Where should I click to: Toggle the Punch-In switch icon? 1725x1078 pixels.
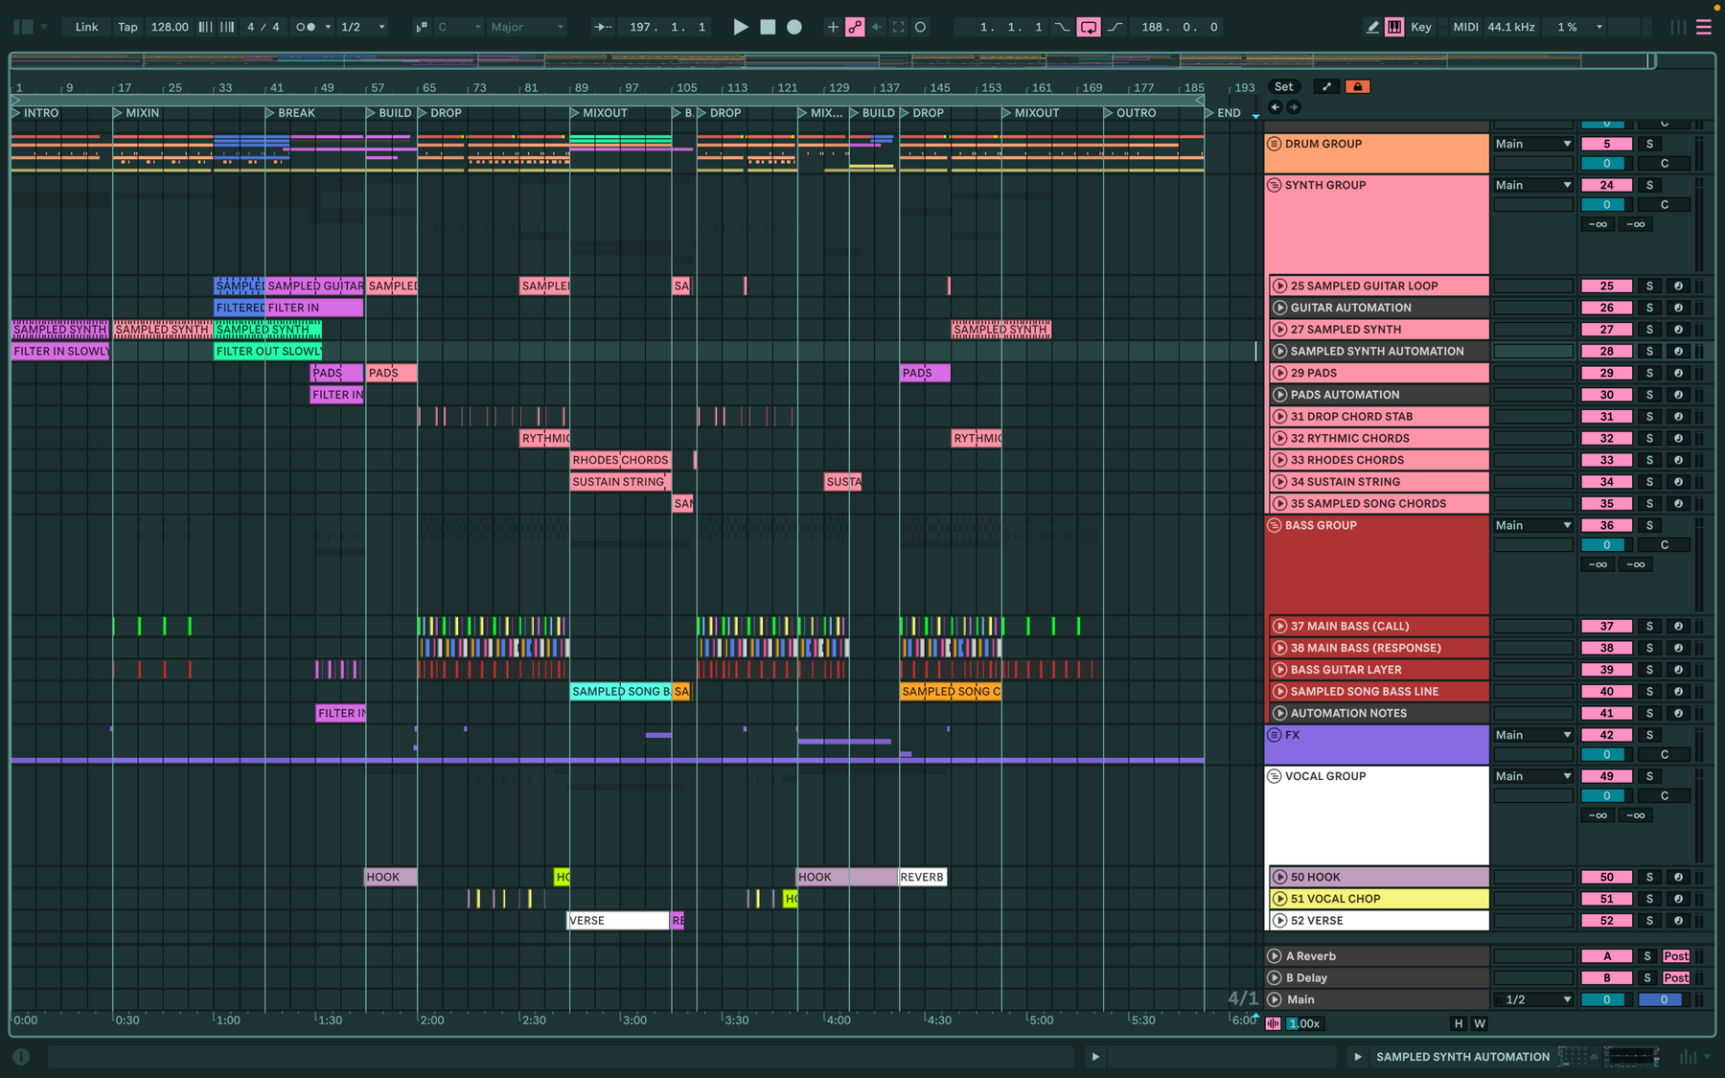[1062, 27]
